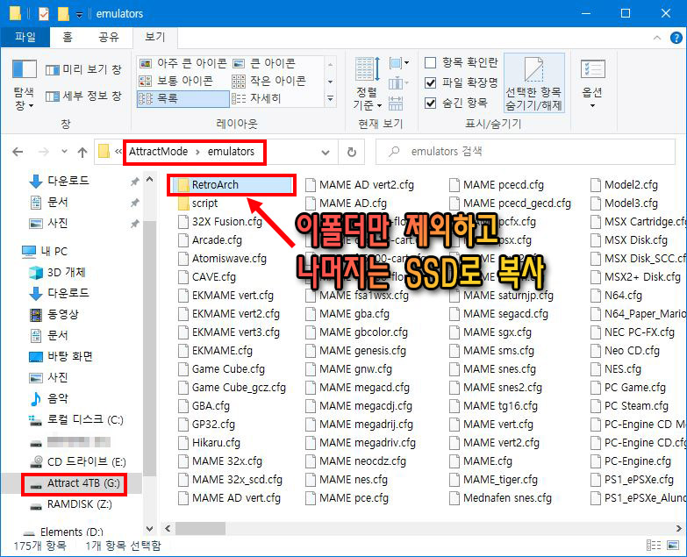Switch to details view via status bar icon
Screen dimensions: 687x557
tap(654, 546)
